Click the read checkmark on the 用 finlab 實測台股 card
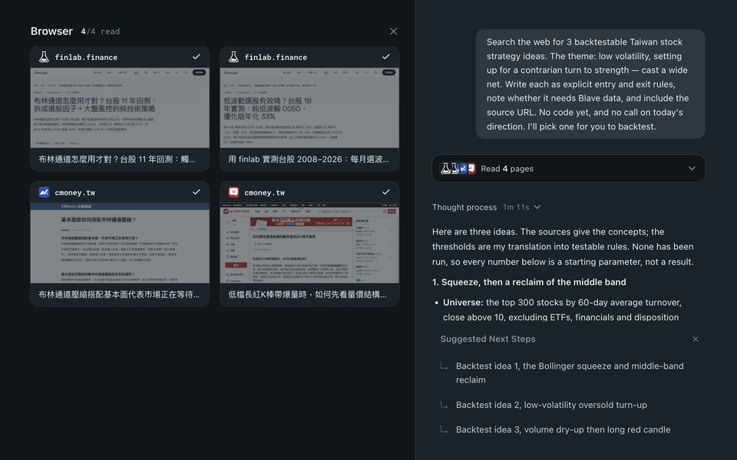Viewport: 737px width, 460px height. [x=386, y=57]
